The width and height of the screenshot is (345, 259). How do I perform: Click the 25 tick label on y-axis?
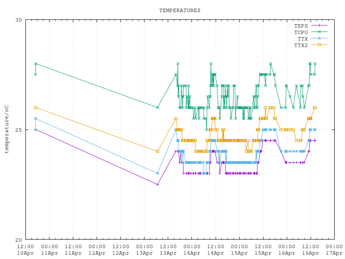pyautogui.click(x=18, y=130)
